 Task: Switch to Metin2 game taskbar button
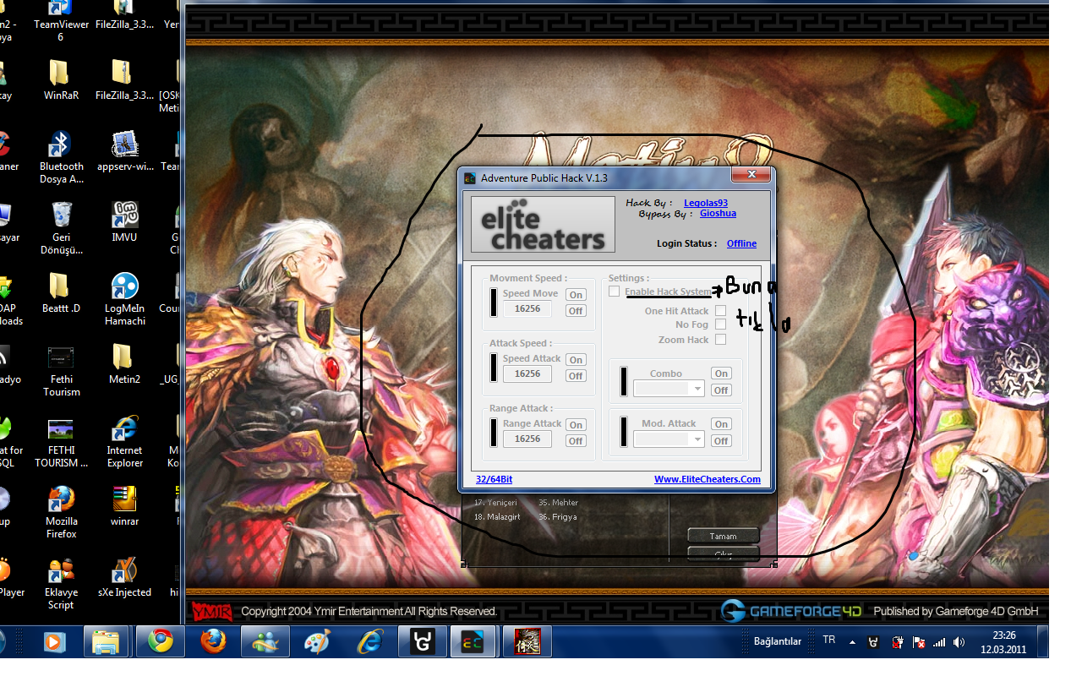click(x=526, y=642)
